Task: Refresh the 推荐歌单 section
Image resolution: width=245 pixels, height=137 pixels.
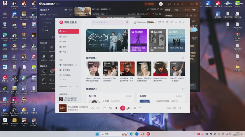Action: tap(183, 58)
